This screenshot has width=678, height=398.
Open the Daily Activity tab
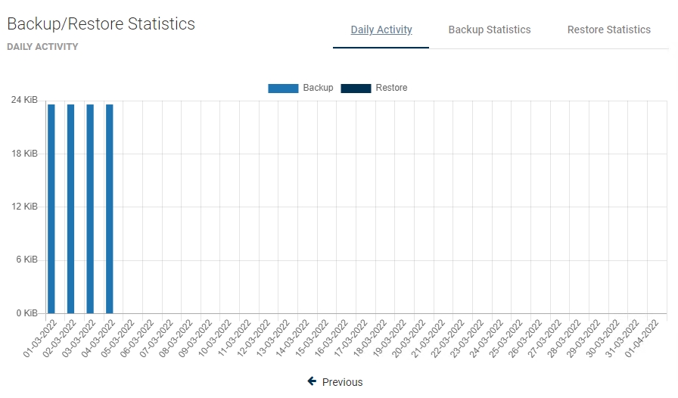(381, 30)
